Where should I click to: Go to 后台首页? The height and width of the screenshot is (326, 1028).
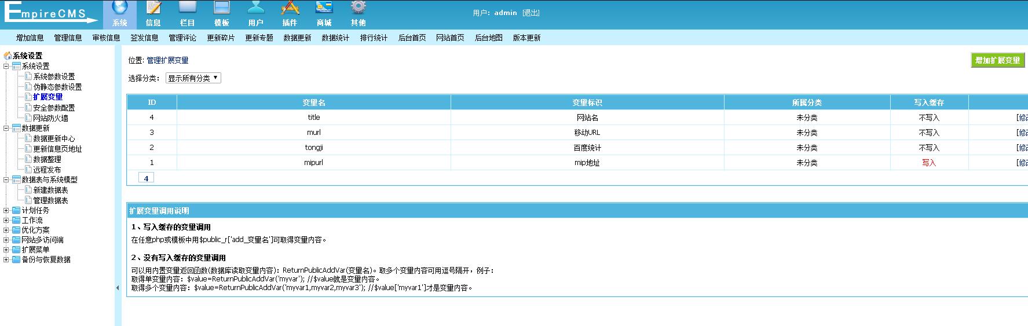point(412,38)
